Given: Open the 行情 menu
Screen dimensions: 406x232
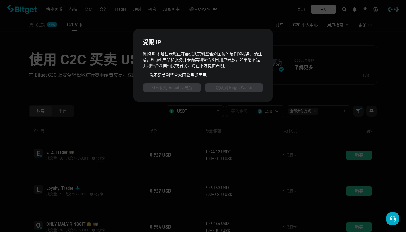Looking at the screenshot, I should (x=73, y=9).
